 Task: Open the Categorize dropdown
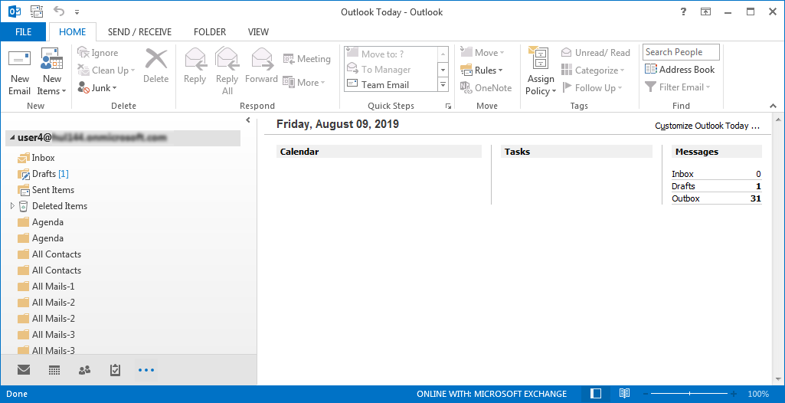tap(593, 70)
